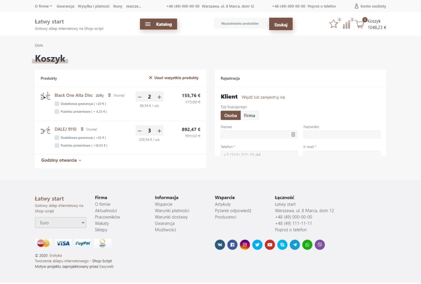Enable Dodatkowa gwarancja for Black One Alta Disc
This screenshot has width=421, height=284.
[x=57, y=104]
